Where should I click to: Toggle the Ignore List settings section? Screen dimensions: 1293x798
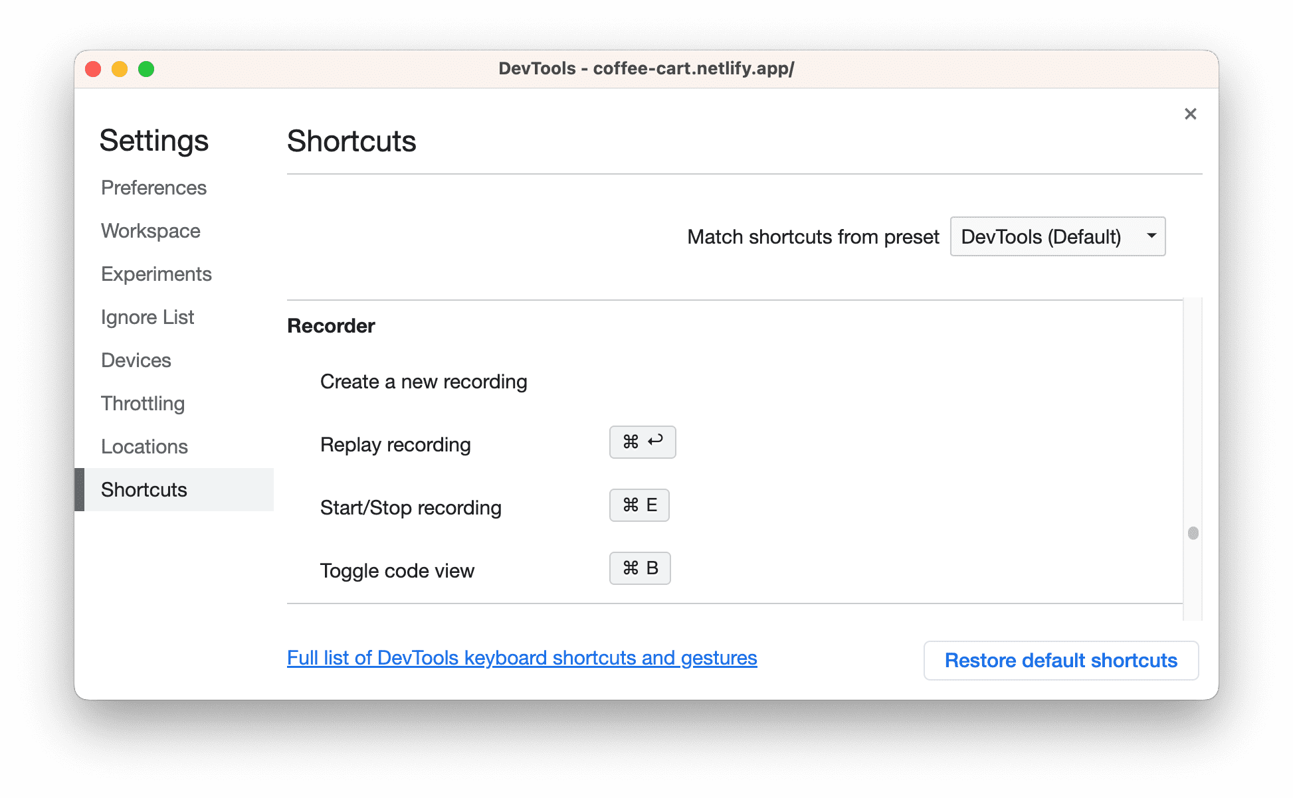coord(148,317)
